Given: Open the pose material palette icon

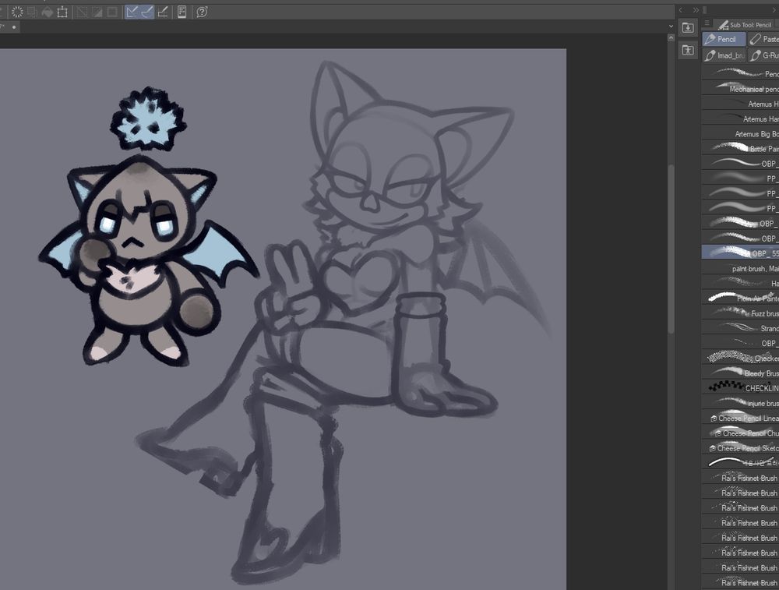Looking at the screenshot, I should [x=688, y=50].
